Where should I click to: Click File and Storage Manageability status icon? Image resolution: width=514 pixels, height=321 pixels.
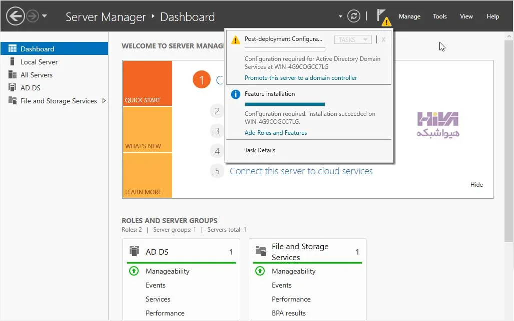click(260, 271)
